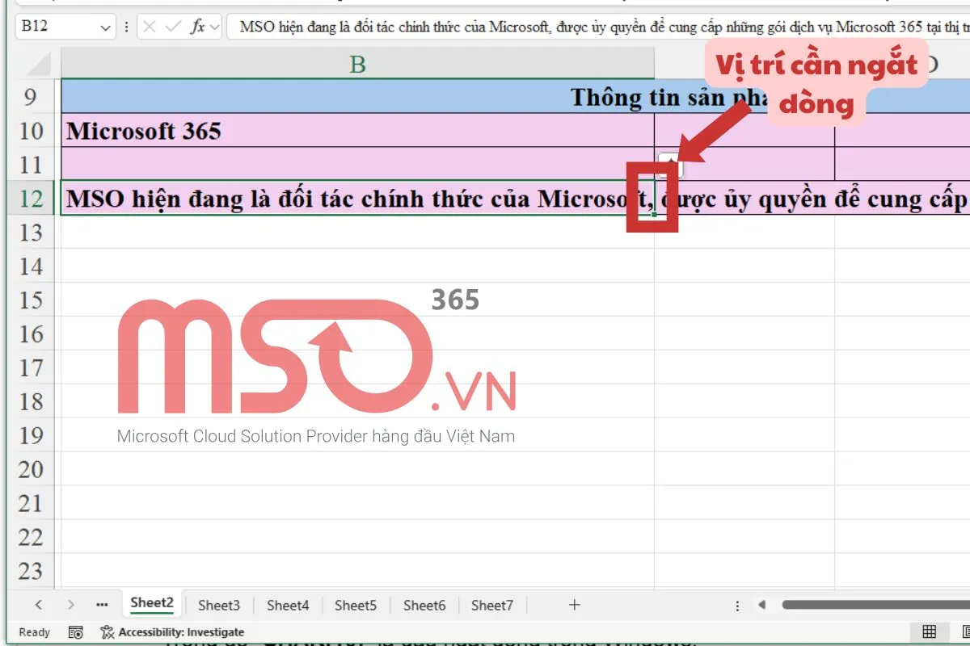The image size is (970, 646).
Task: Click the horizontal scrollbar thumb
Action: click(876, 605)
